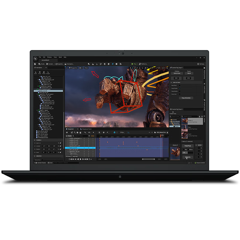Select the viewport scale gizmo icon
This screenshot has width=240, height=240.
[137, 68]
